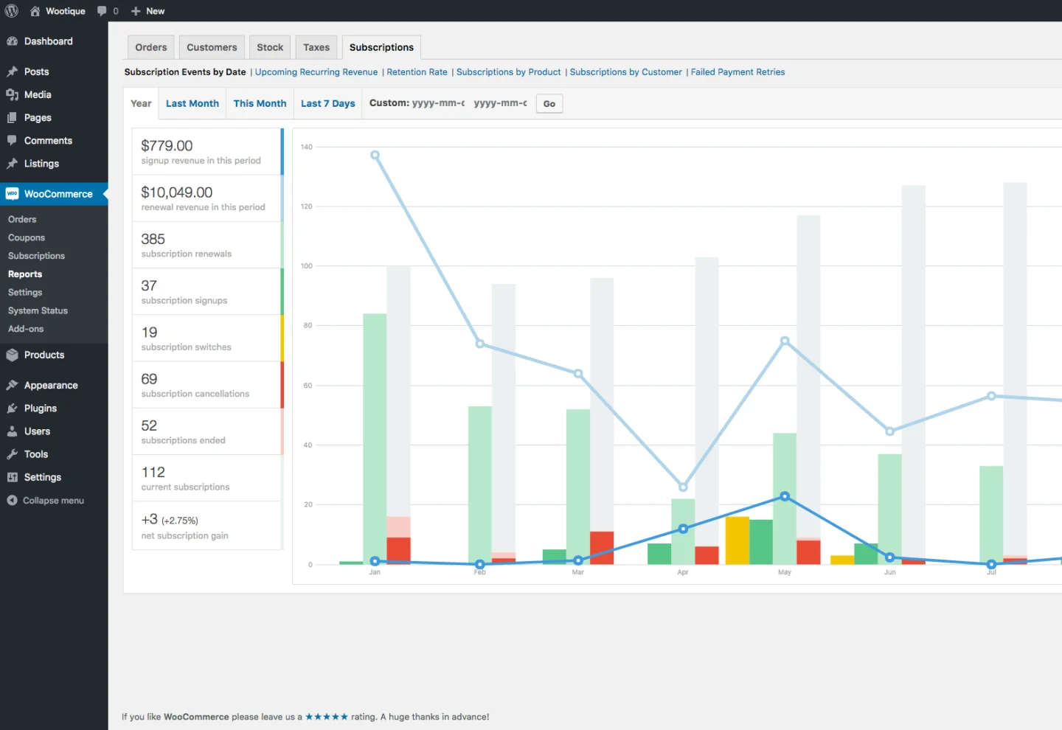Focus the custom start date field
Viewport: 1062px width, 730px height.
pos(439,103)
